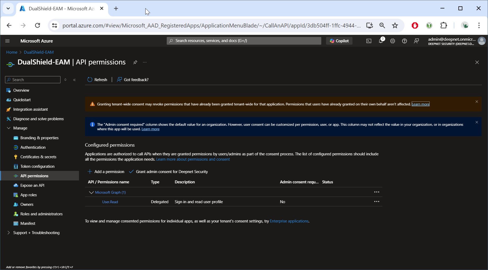Click Add a permission
The image size is (488, 270).
[x=106, y=172]
